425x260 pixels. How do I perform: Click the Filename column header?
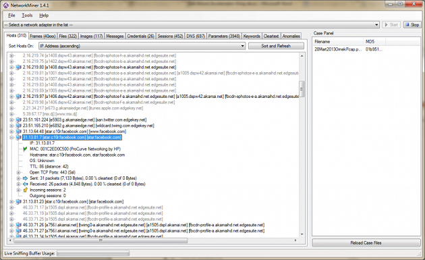[x=337, y=41]
